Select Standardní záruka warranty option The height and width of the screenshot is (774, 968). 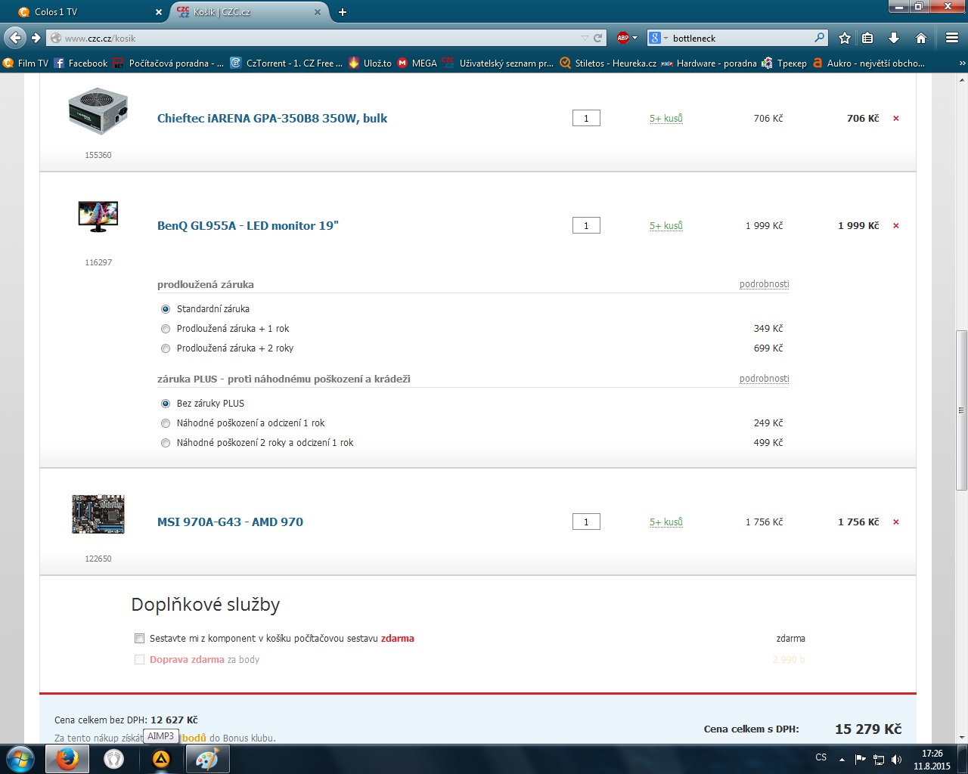166,309
